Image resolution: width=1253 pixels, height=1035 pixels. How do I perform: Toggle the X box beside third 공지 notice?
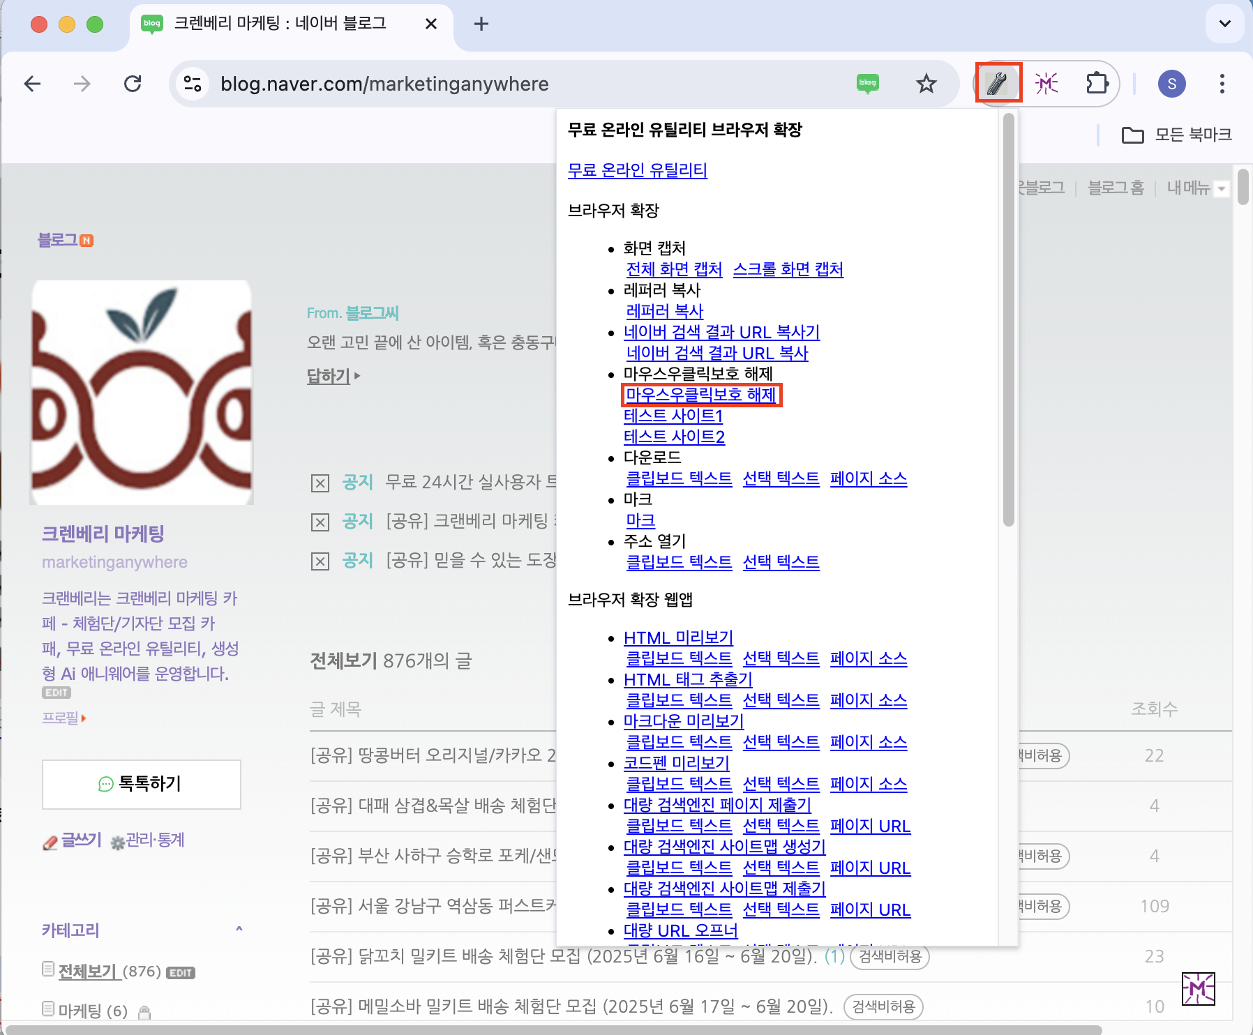(x=320, y=561)
